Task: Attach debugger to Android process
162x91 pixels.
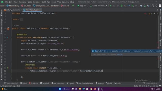Action: (x=133, y=6)
